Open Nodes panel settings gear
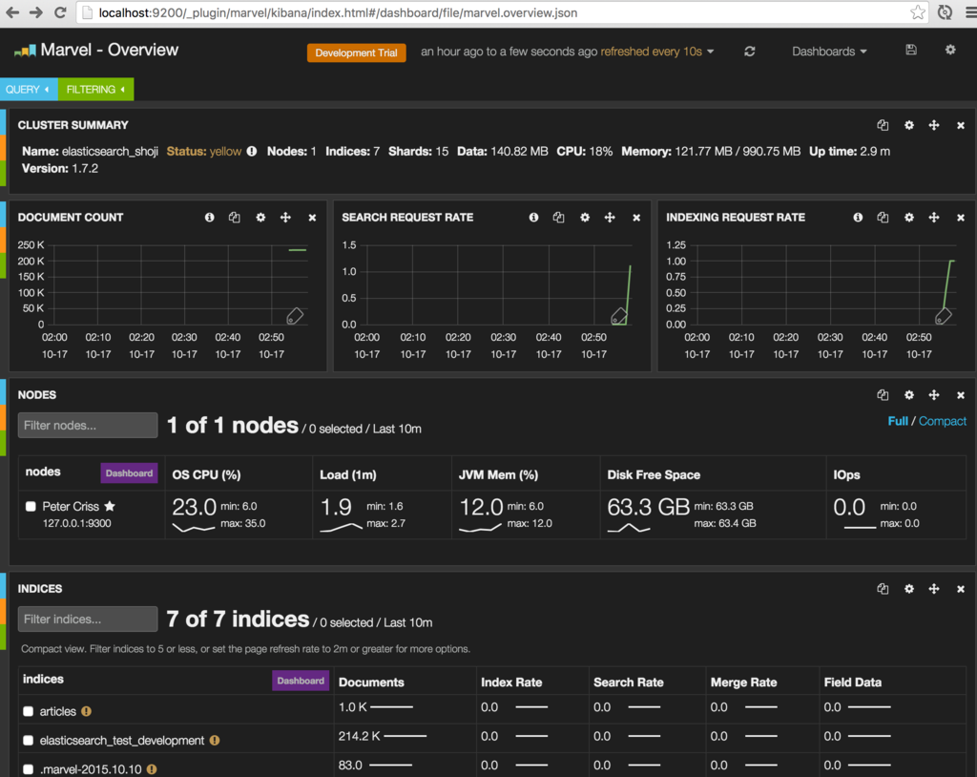Screen dimensions: 977x777 [909, 395]
